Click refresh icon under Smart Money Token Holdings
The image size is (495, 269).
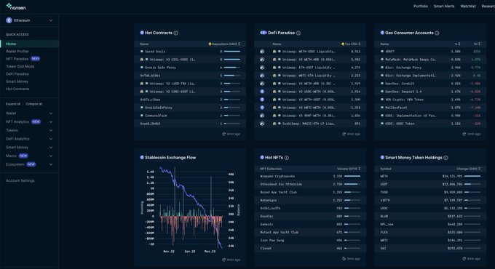[464, 259]
